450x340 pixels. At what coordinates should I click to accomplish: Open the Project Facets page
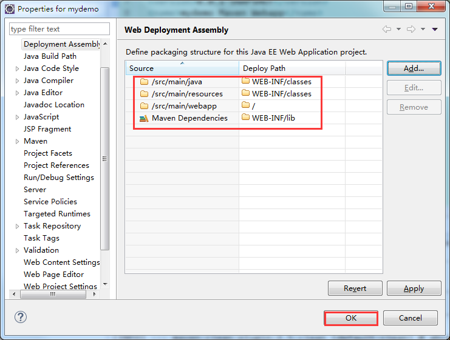tap(47, 153)
